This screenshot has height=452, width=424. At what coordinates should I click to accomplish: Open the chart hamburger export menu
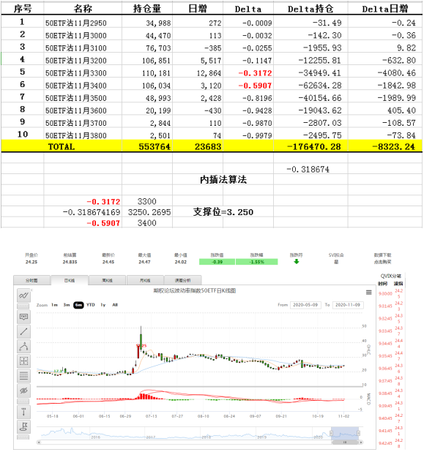[x=368, y=293]
